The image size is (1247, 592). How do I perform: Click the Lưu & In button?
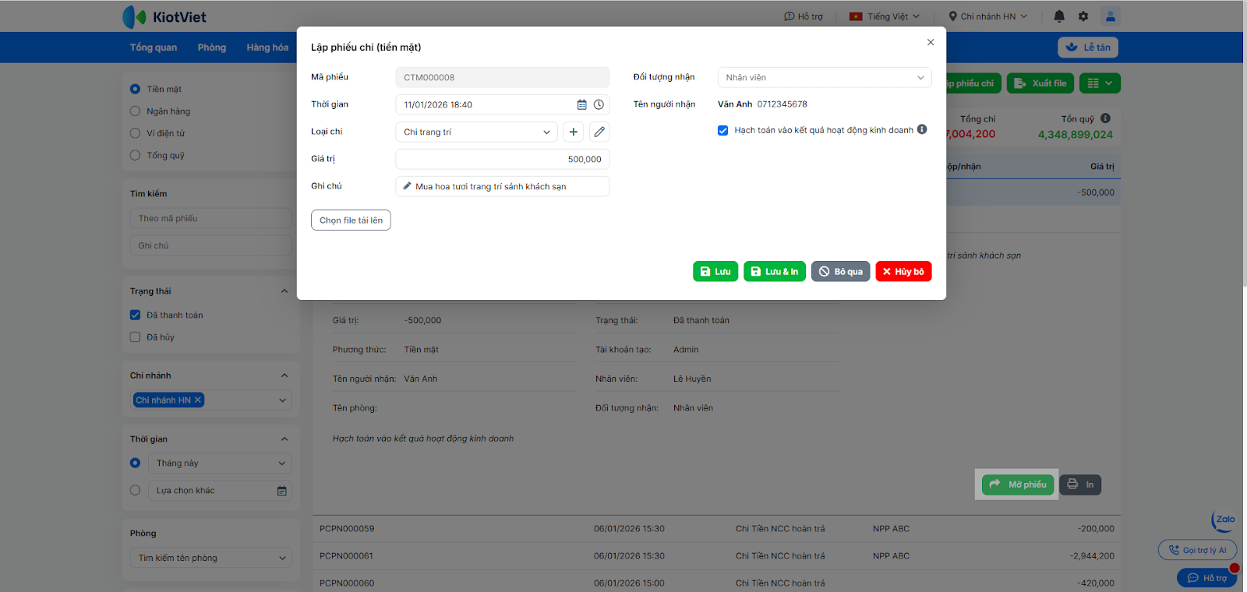click(x=775, y=271)
